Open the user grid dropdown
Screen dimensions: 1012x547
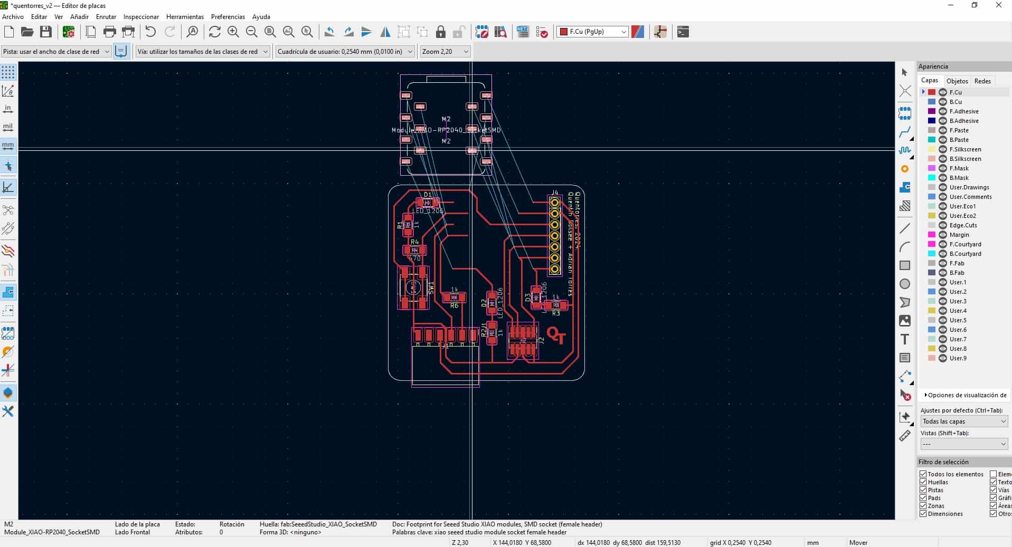click(345, 52)
